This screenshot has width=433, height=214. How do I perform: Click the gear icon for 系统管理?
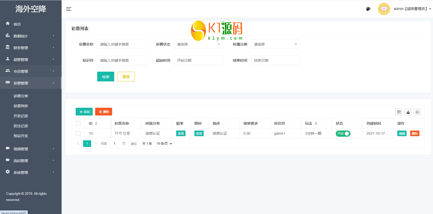click(8, 172)
